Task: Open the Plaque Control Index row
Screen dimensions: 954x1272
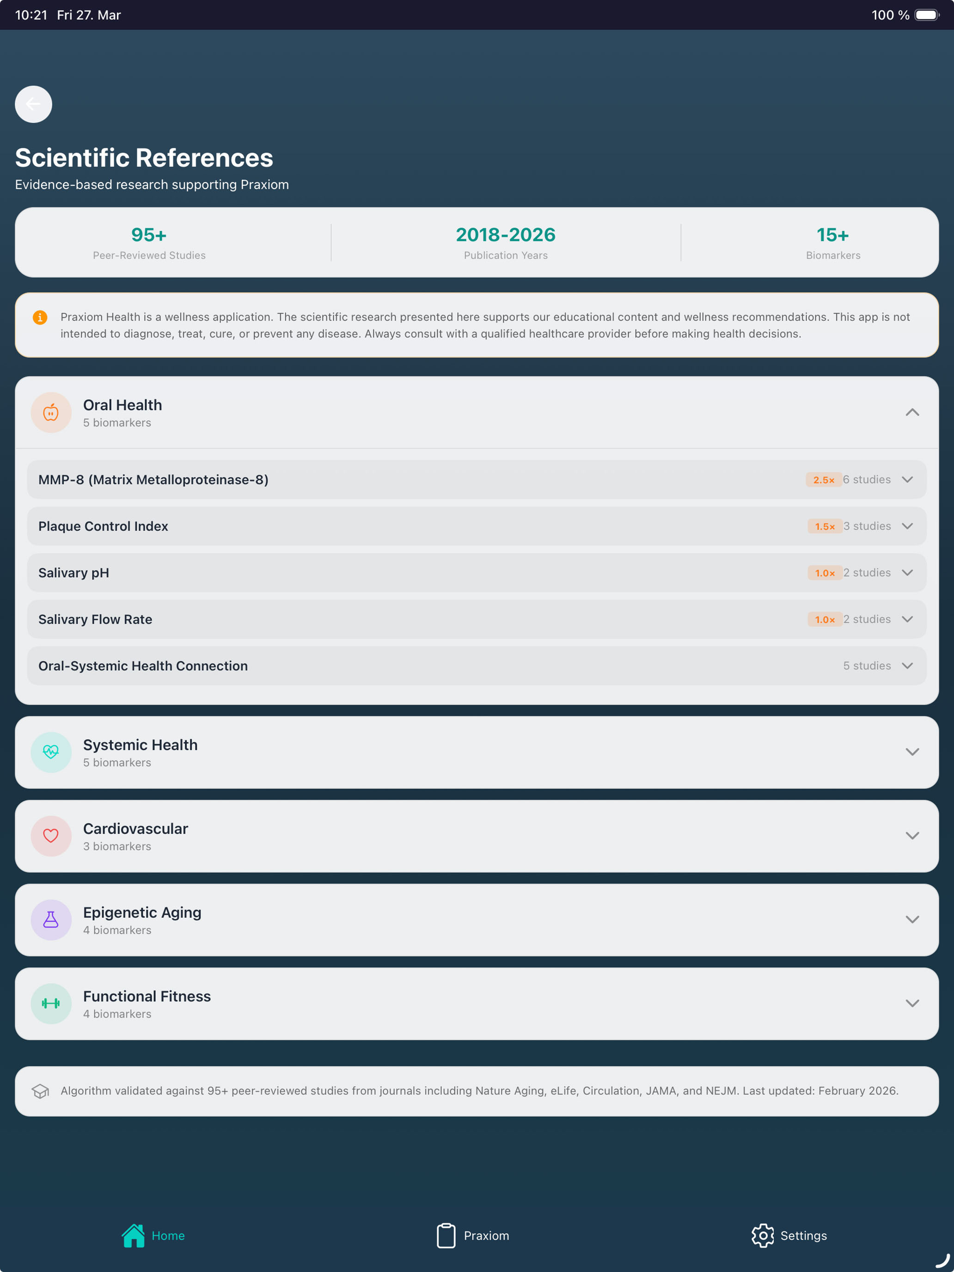Action: pyautogui.click(x=477, y=526)
